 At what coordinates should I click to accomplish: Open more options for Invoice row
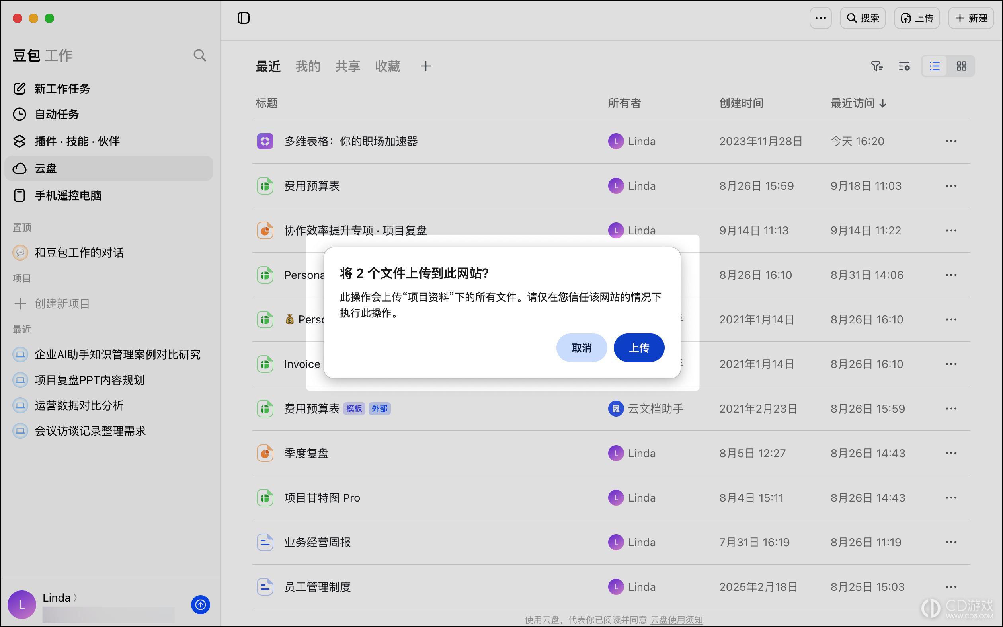951,364
